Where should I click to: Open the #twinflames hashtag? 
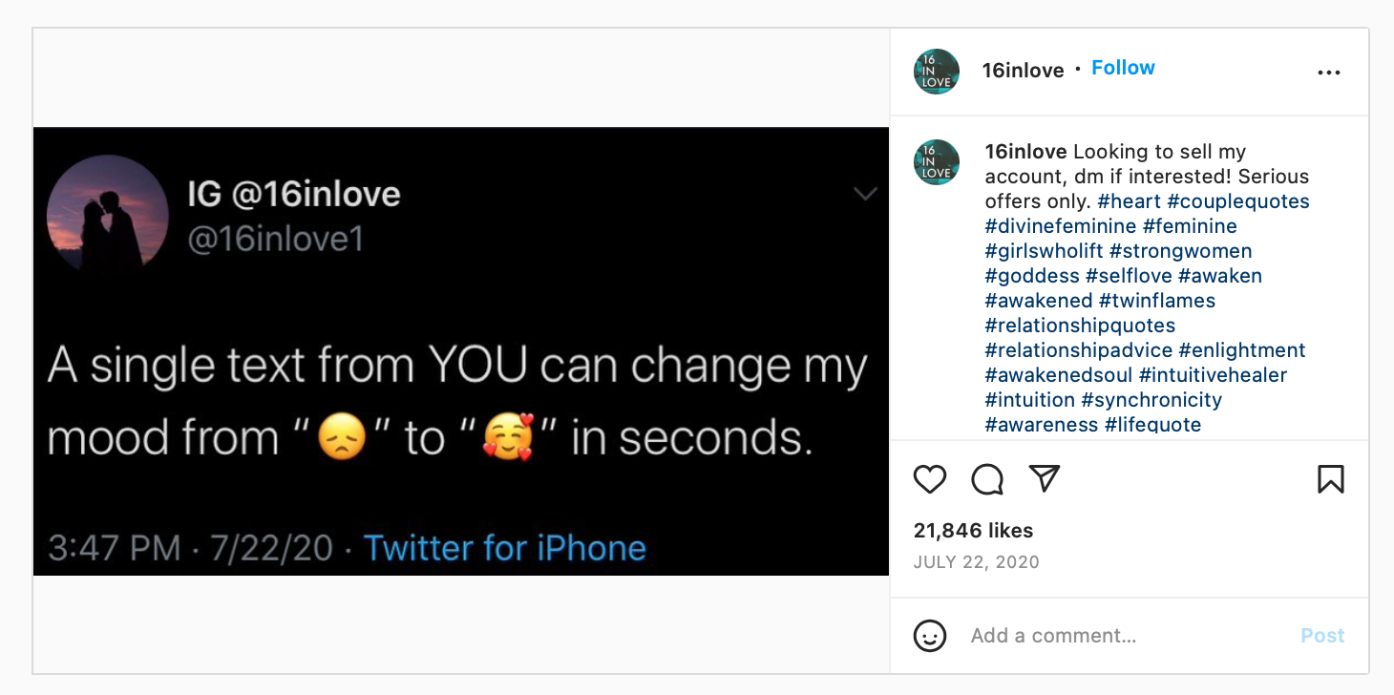[x=1157, y=301]
